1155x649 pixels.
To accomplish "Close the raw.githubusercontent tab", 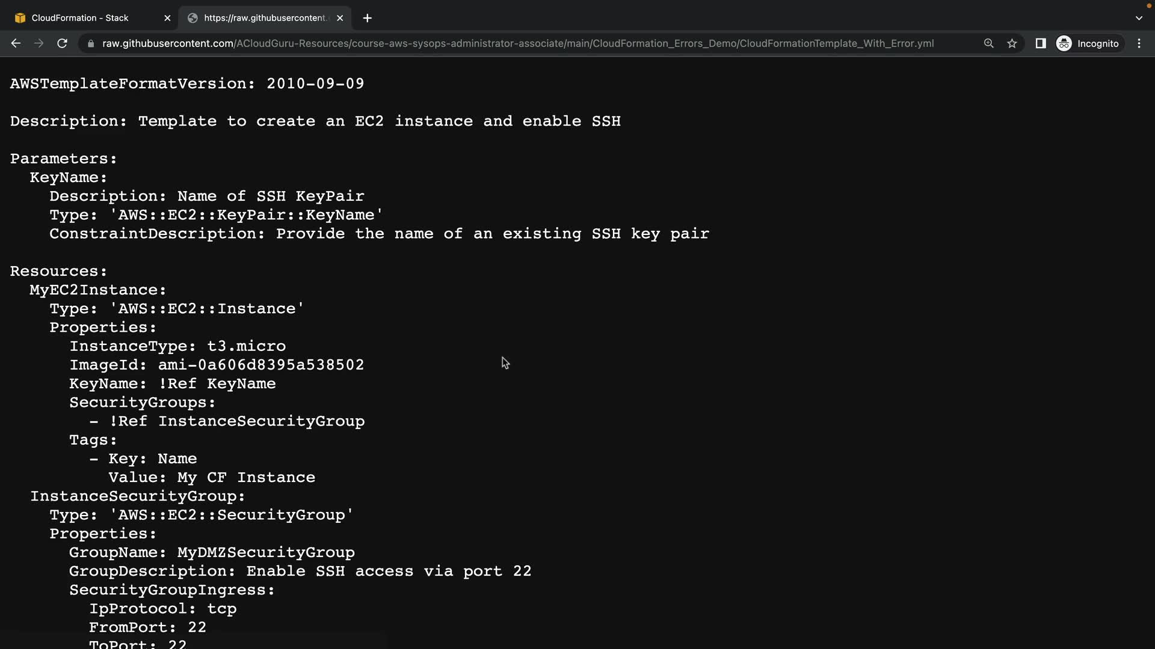I will coord(340,18).
